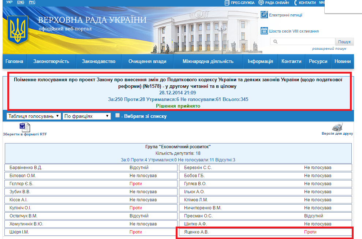362x239 pixels.
Task: Switch language to ENG
Action: click(x=20, y=2)
